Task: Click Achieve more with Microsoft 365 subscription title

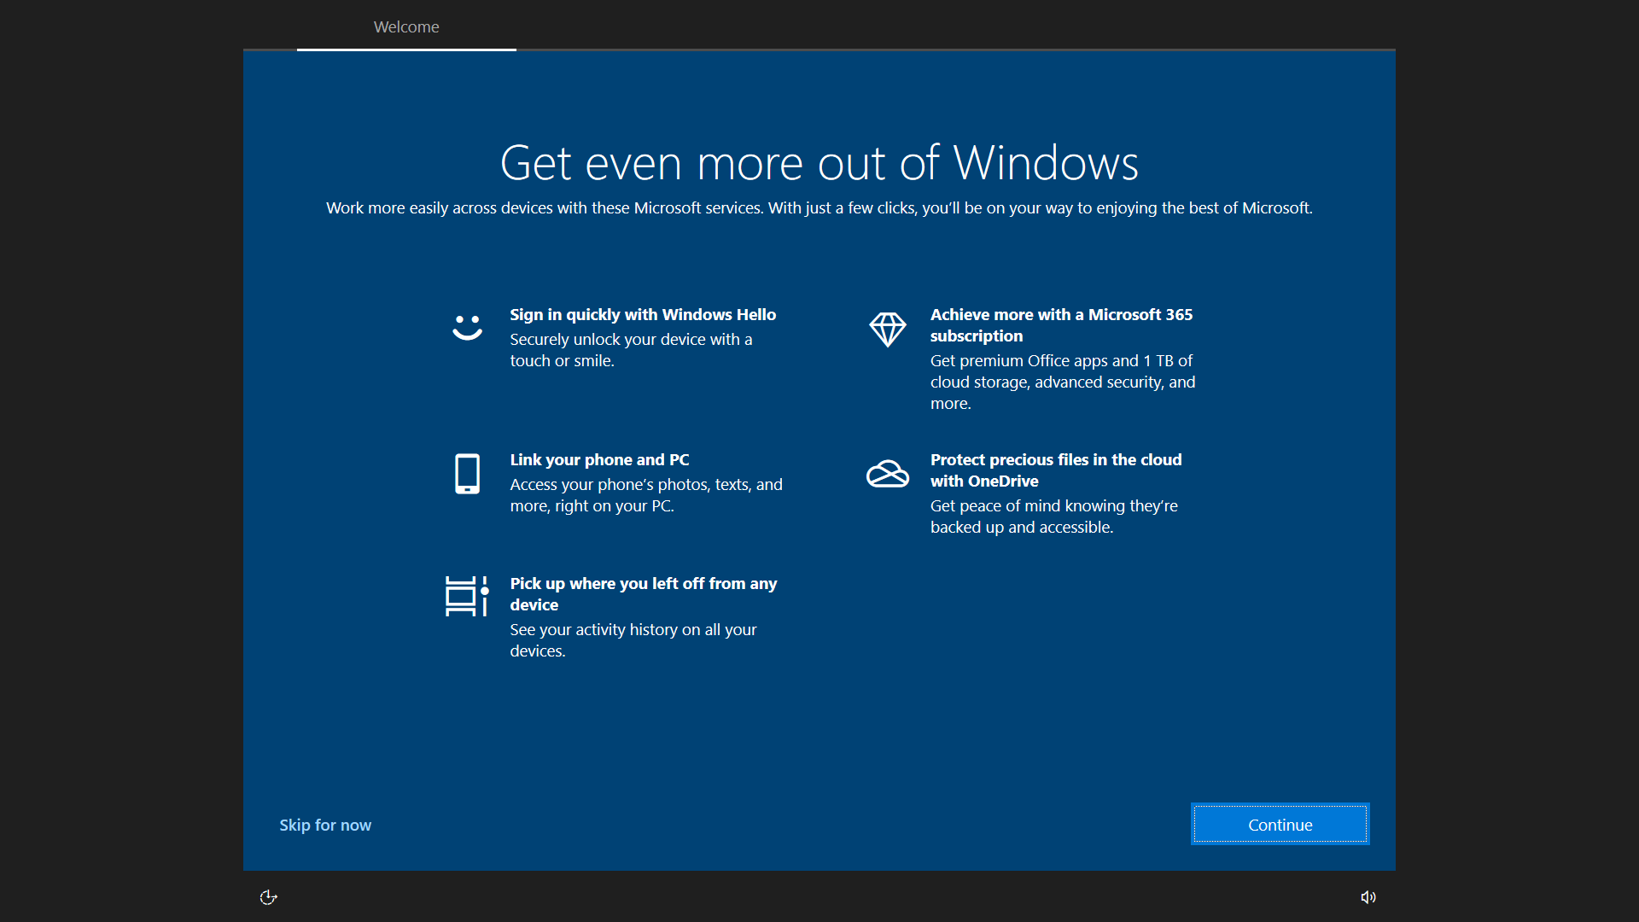Action: pyautogui.click(x=1060, y=324)
